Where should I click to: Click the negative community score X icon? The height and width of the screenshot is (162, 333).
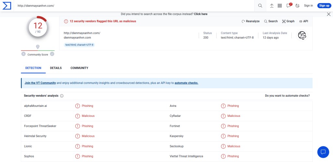23,54
